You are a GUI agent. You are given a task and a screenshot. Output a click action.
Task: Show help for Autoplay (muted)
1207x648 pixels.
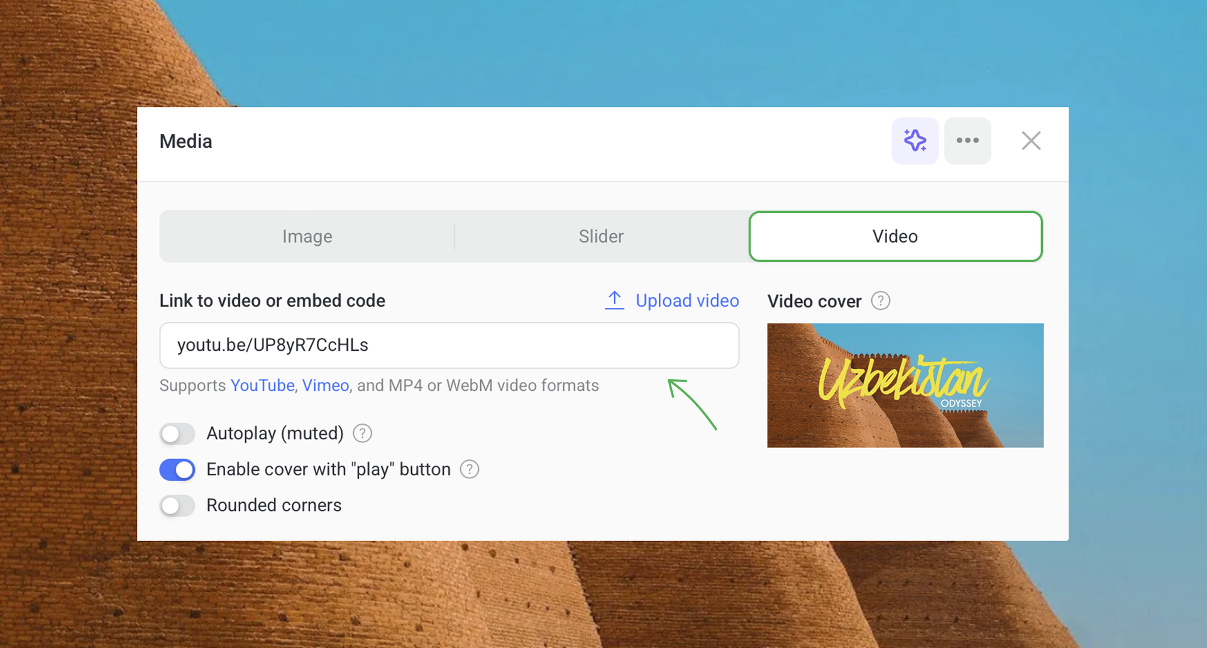tap(362, 433)
